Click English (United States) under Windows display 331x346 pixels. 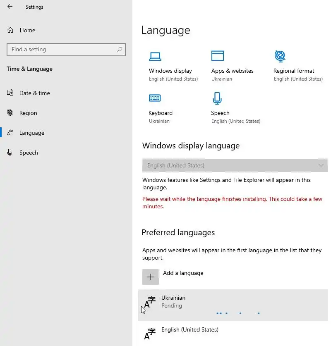[173, 79]
